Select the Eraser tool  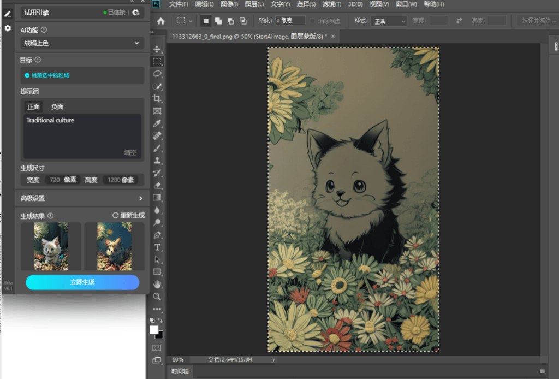(x=157, y=185)
